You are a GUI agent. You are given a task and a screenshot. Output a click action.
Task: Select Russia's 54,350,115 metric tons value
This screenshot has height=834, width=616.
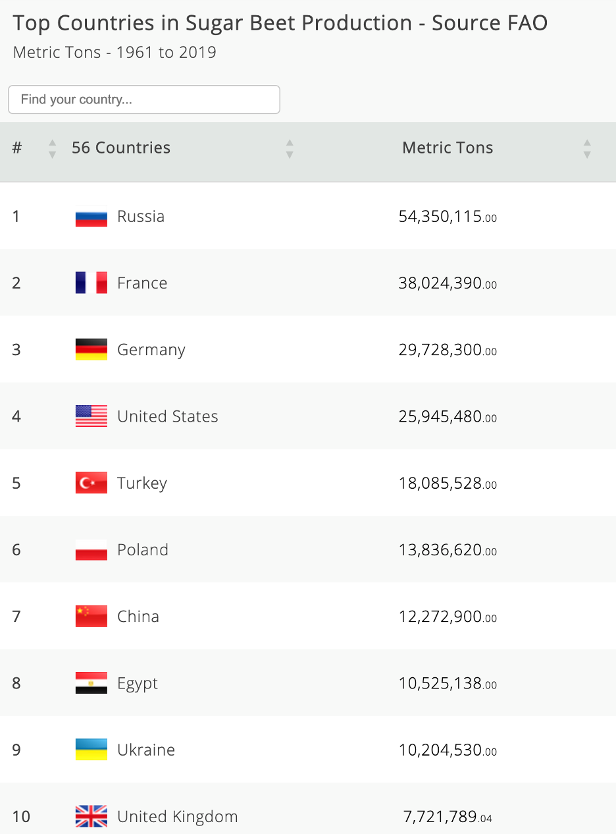(x=448, y=216)
